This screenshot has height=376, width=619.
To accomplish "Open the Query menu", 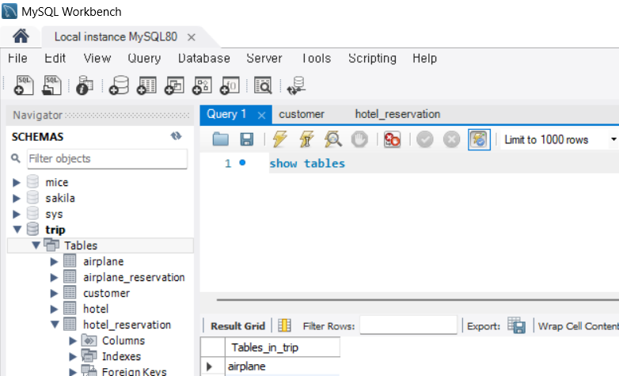I will [144, 59].
